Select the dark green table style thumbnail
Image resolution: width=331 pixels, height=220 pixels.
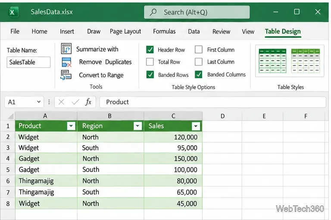[x=272, y=61]
